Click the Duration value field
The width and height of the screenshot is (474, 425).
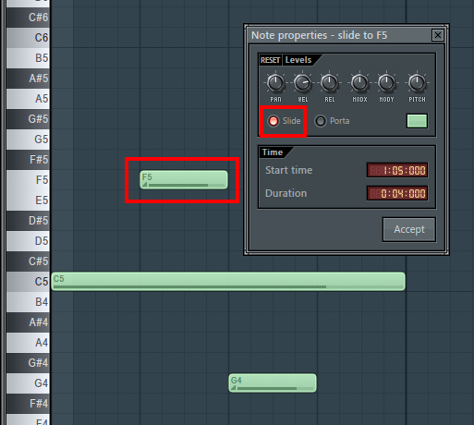397,193
